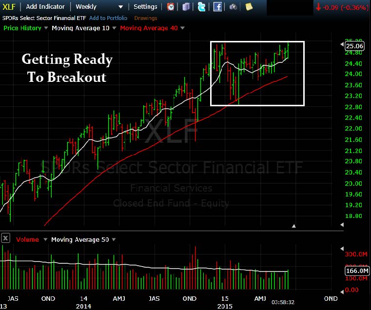Image resolution: width=371 pixels, height=310 pixels.
Task: Open the Settings menu
Action: point(145,7)
